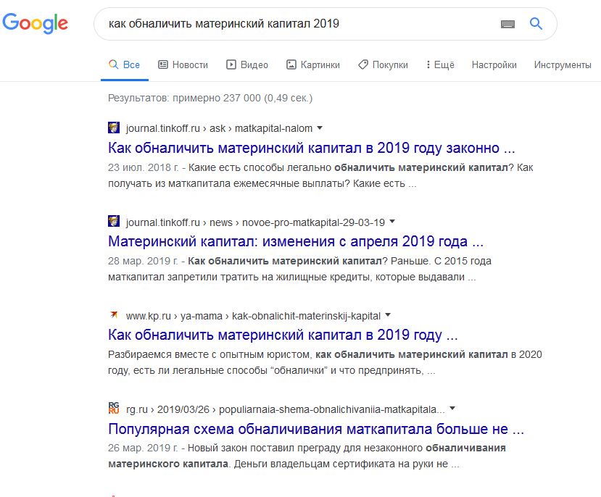Click the journal.tinkoff.ru › ask breadcrumb URL
This screenshot has height=497, width=601.
pos(219,128)
